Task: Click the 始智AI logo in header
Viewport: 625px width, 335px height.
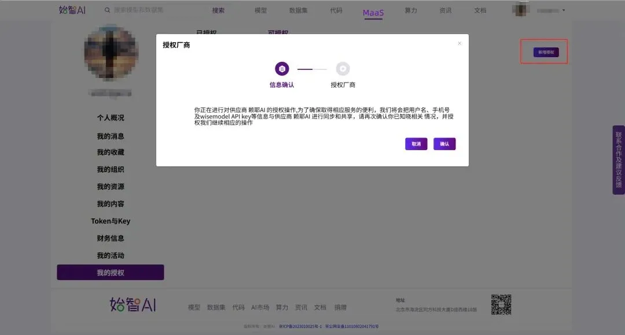Action: [72, 10]
